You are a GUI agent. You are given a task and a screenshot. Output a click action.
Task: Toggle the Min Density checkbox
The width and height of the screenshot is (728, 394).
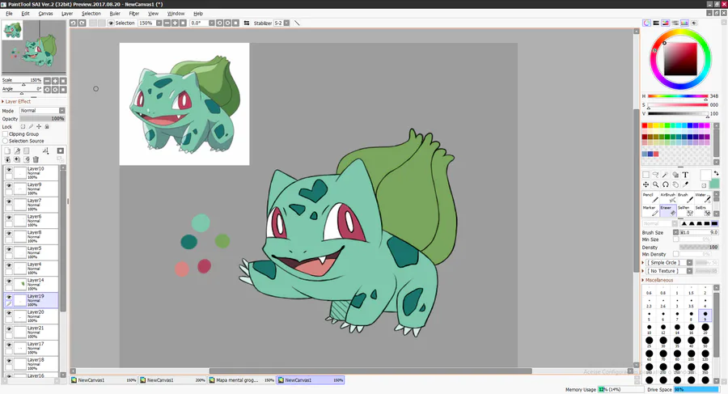(676, 254)
